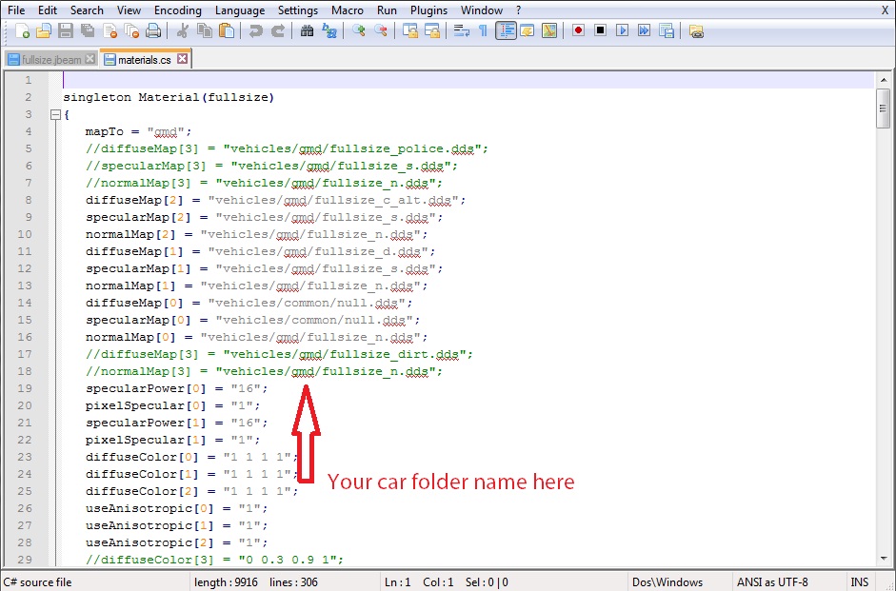Screen dimensions: 896x591
Task: Print the document with printer icon
Action: (x=153, y=30)
